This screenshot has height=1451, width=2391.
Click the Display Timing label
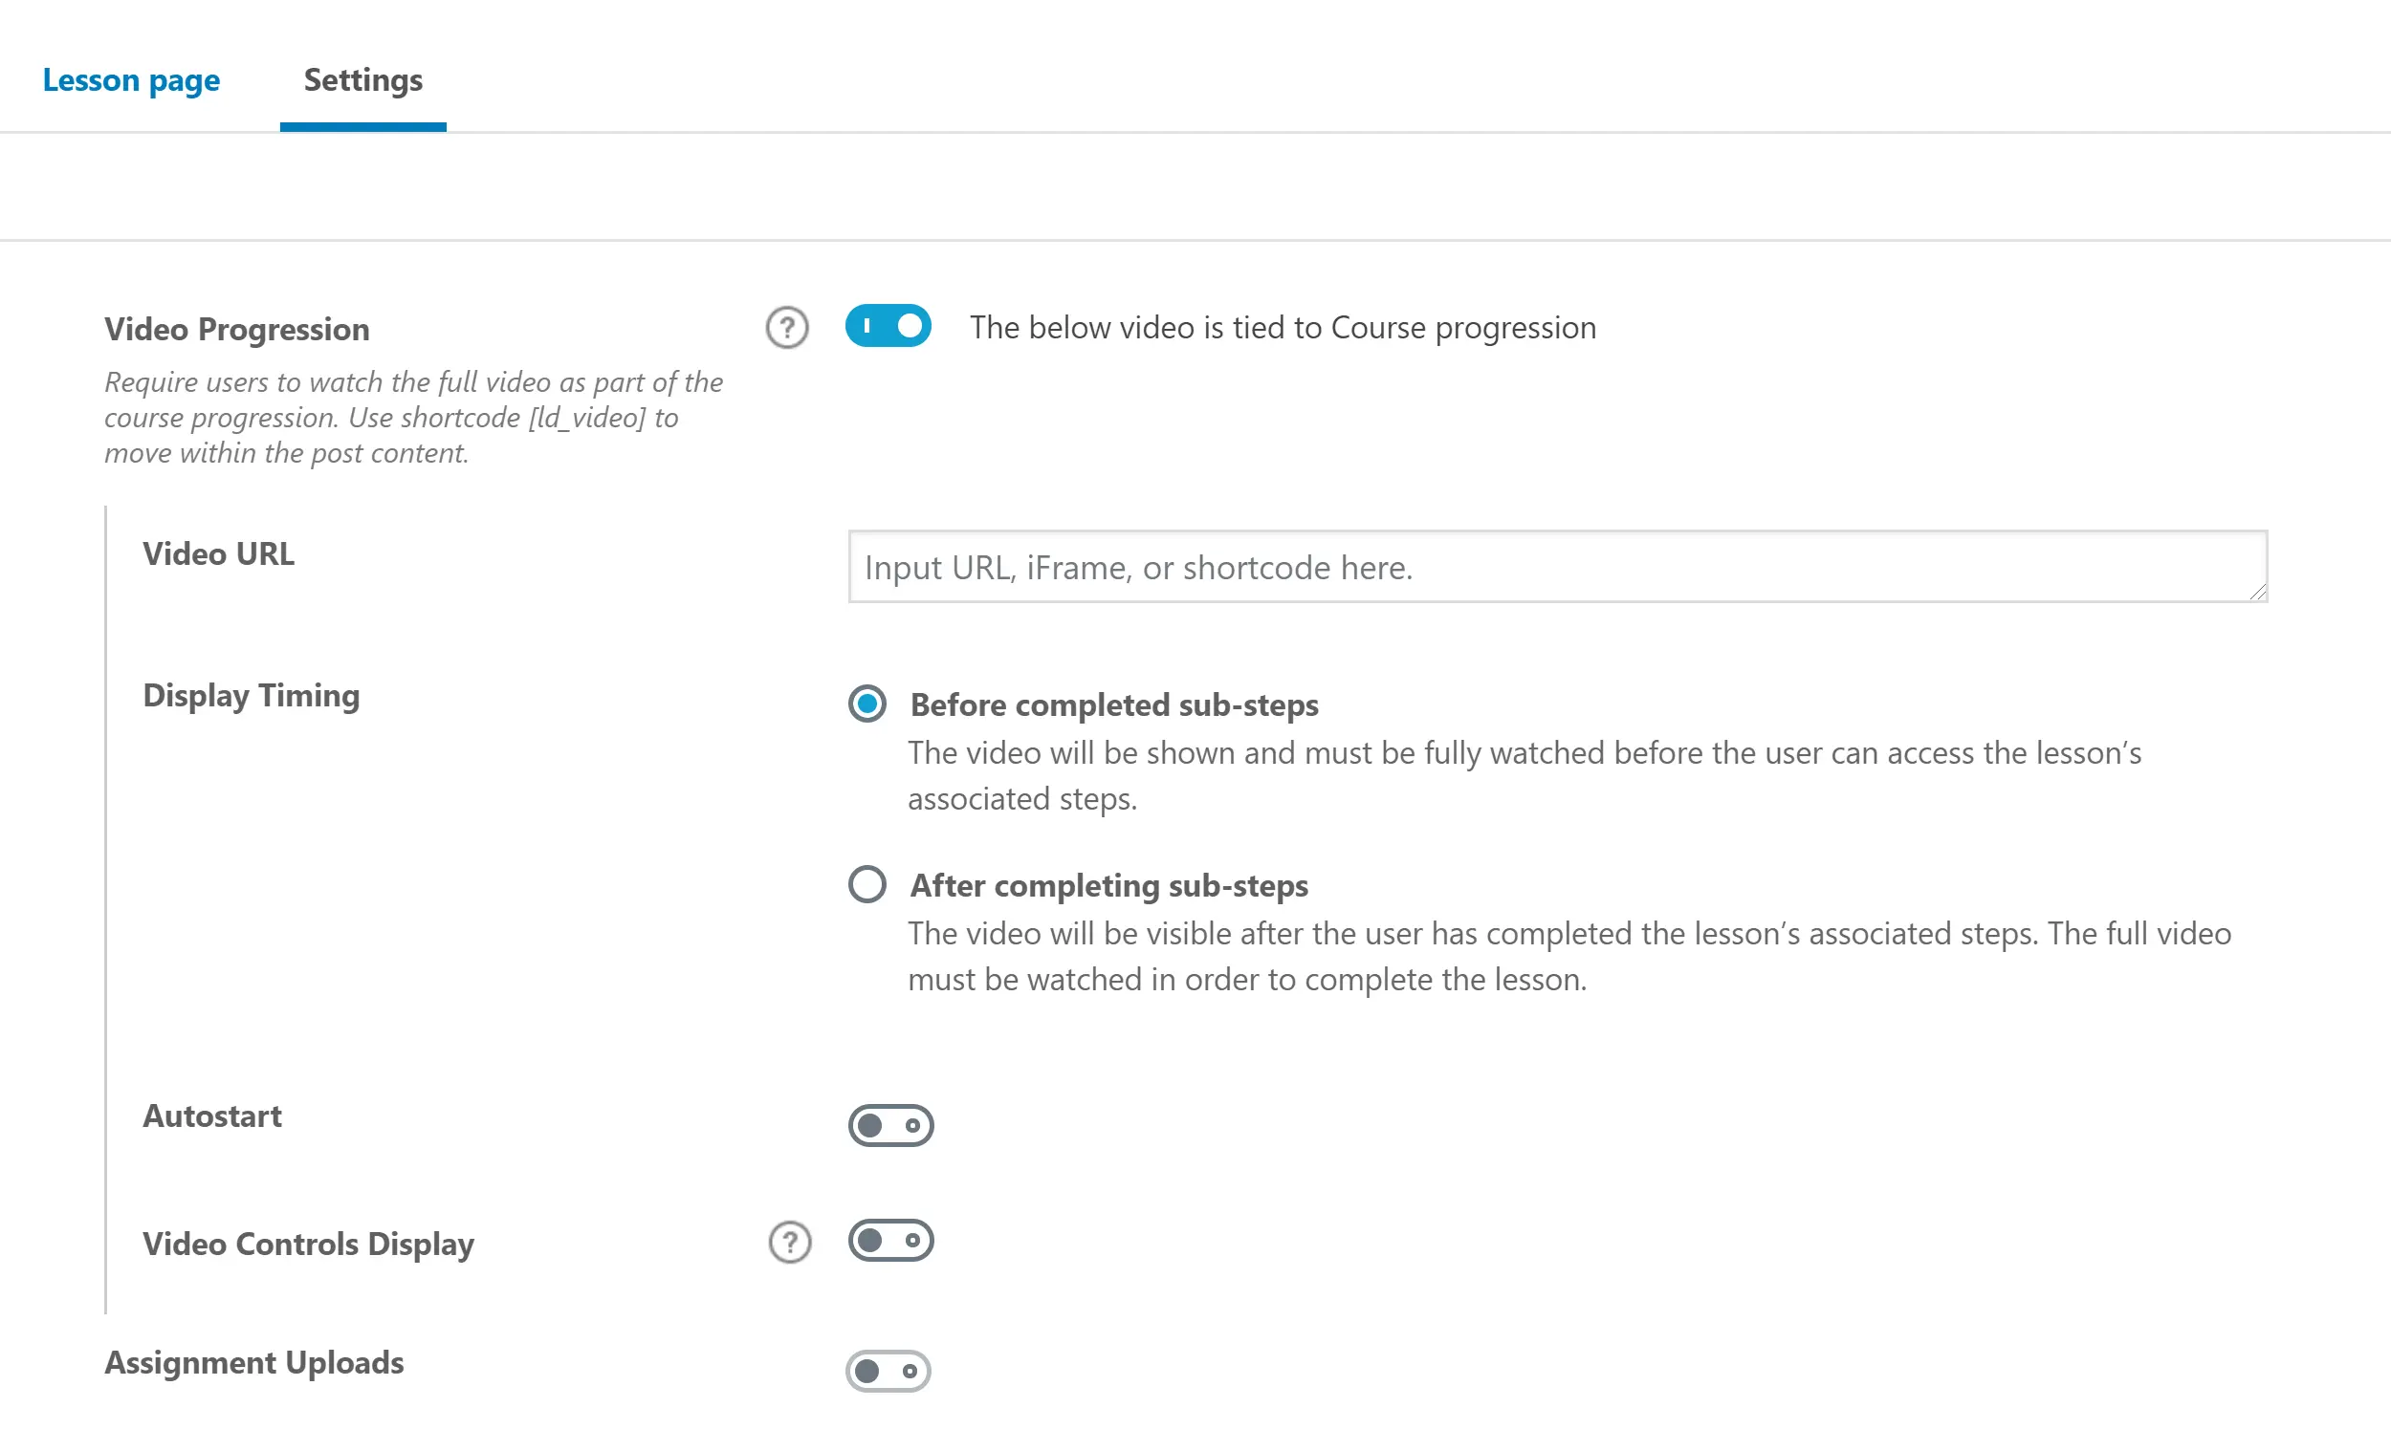coord(251,695)
